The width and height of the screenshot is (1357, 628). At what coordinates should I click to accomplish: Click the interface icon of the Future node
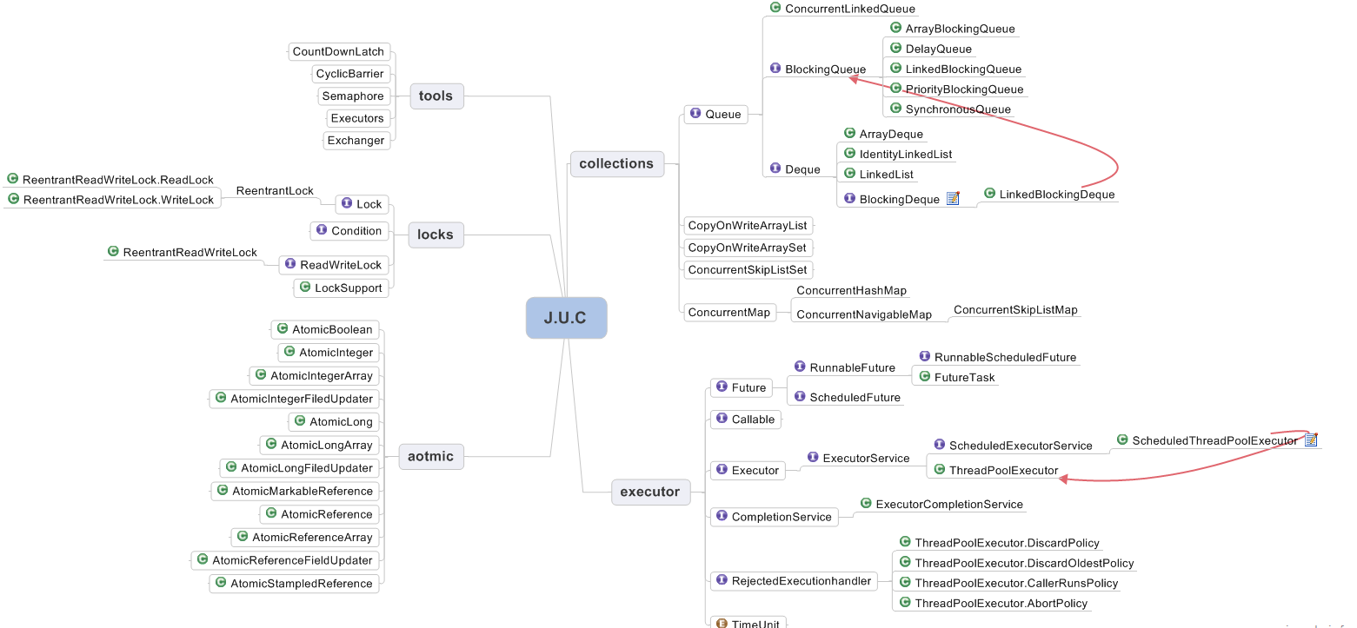point(722,387)
